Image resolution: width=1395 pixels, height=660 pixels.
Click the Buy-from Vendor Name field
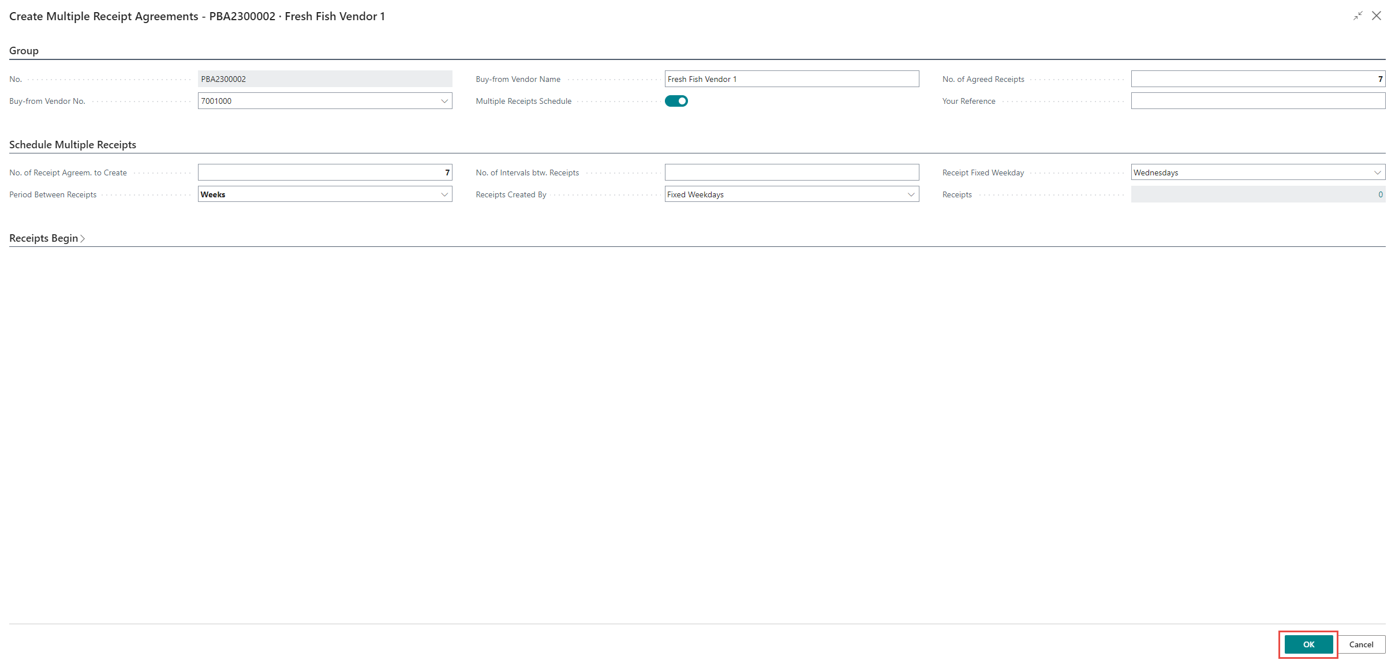pyautogui.click(x=791, y=79)
